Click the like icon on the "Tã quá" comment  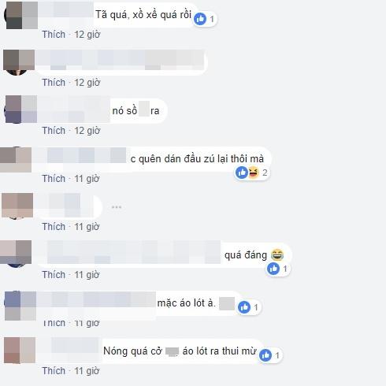(x=200, y=19)
